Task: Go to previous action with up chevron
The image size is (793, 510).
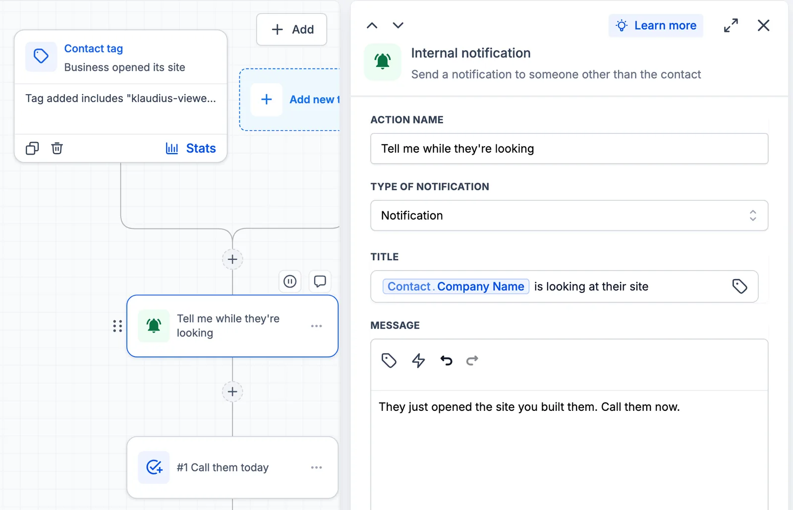Action: coord(372,25)
